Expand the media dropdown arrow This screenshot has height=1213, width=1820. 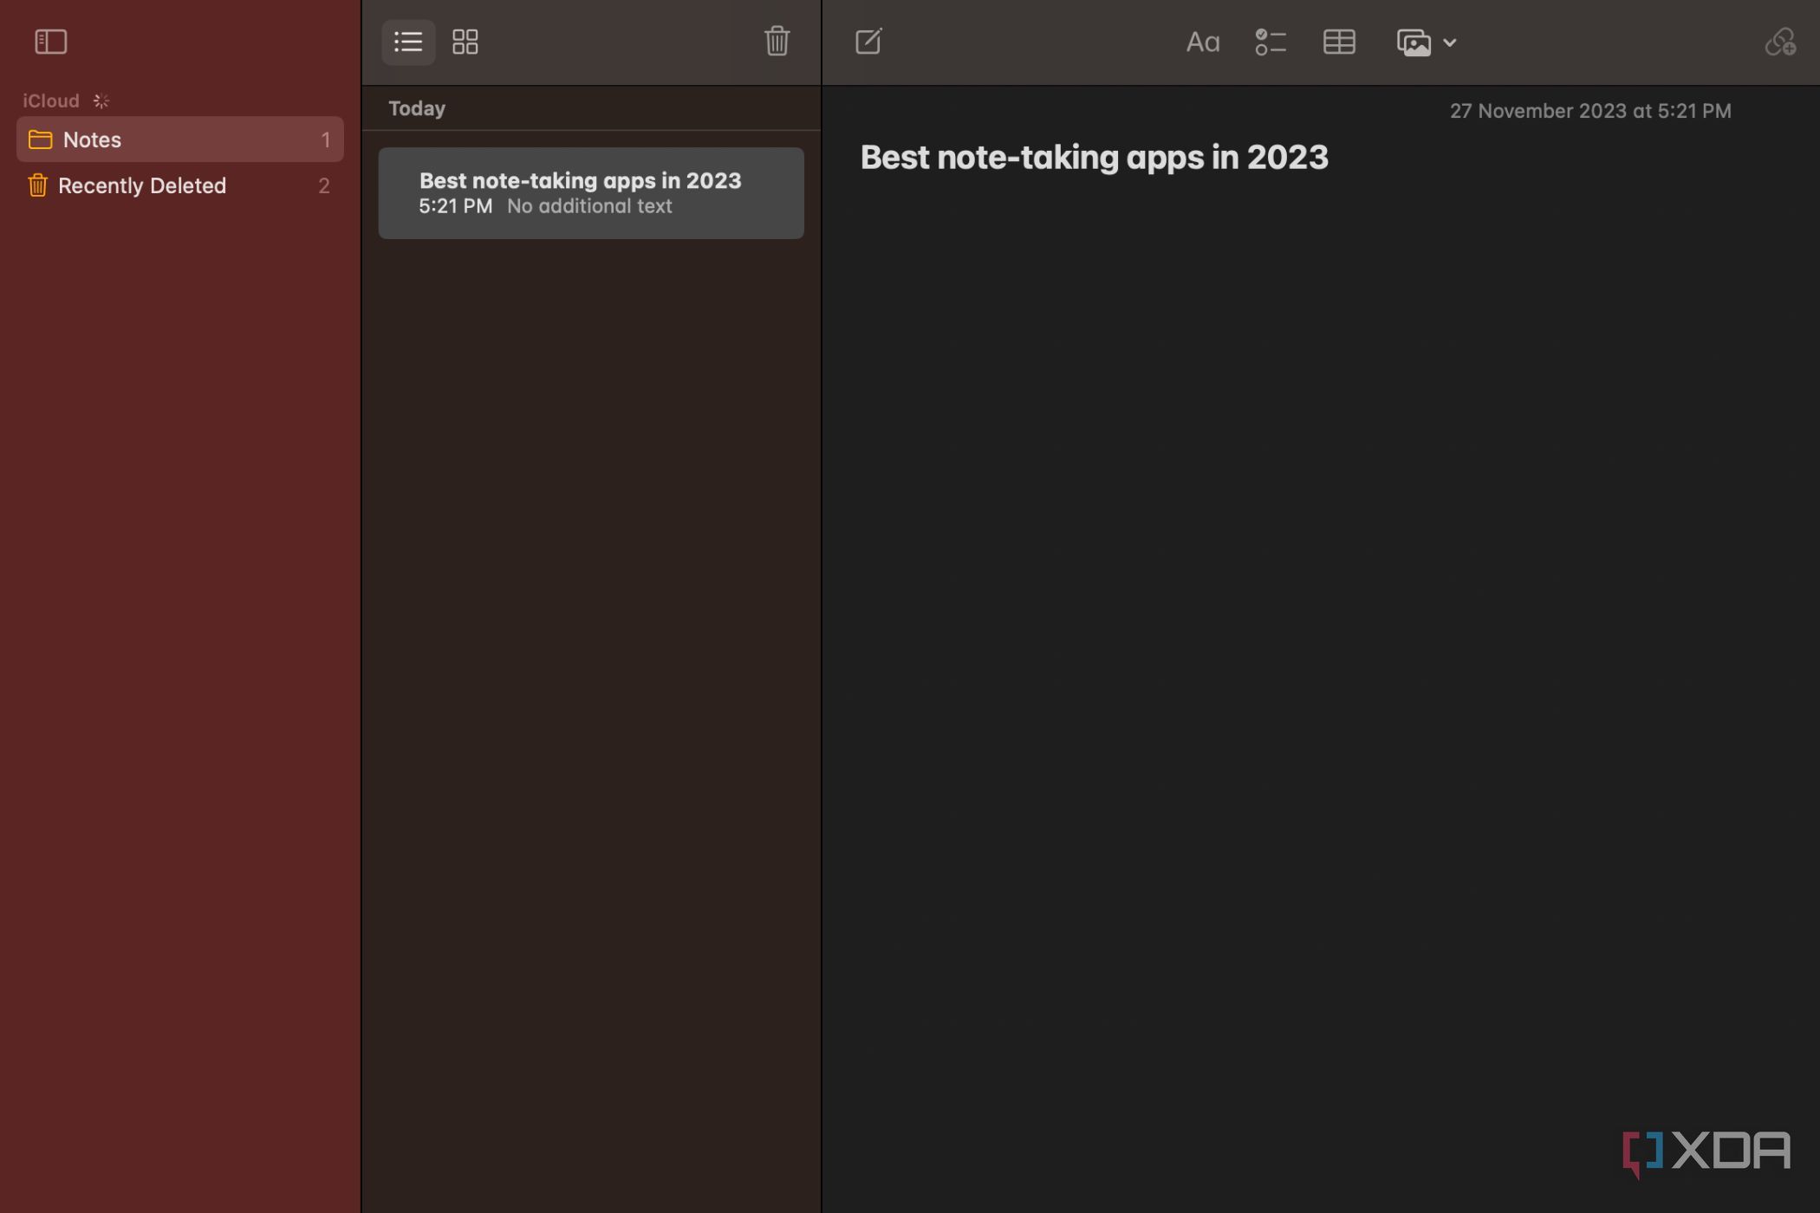point(1449,42)
